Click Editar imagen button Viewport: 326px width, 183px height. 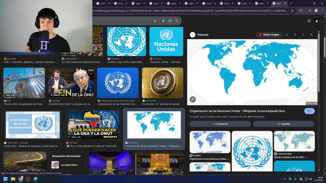pos(269,35)
